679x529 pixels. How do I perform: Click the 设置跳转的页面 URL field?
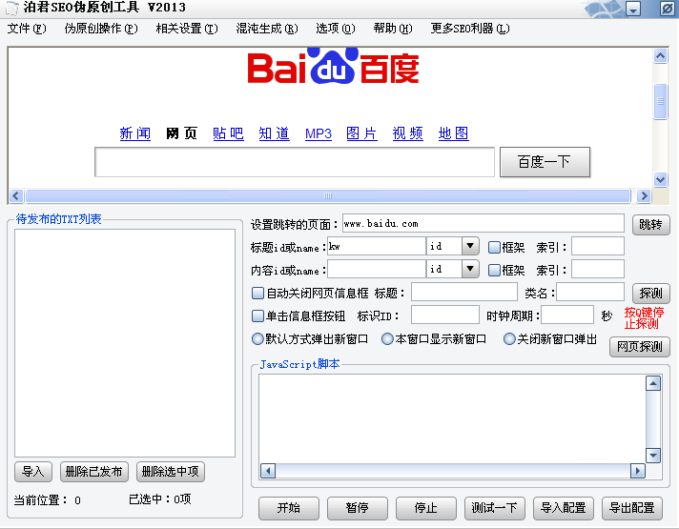483,224
